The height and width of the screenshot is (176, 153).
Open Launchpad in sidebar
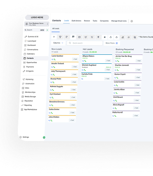coord(30,41)
